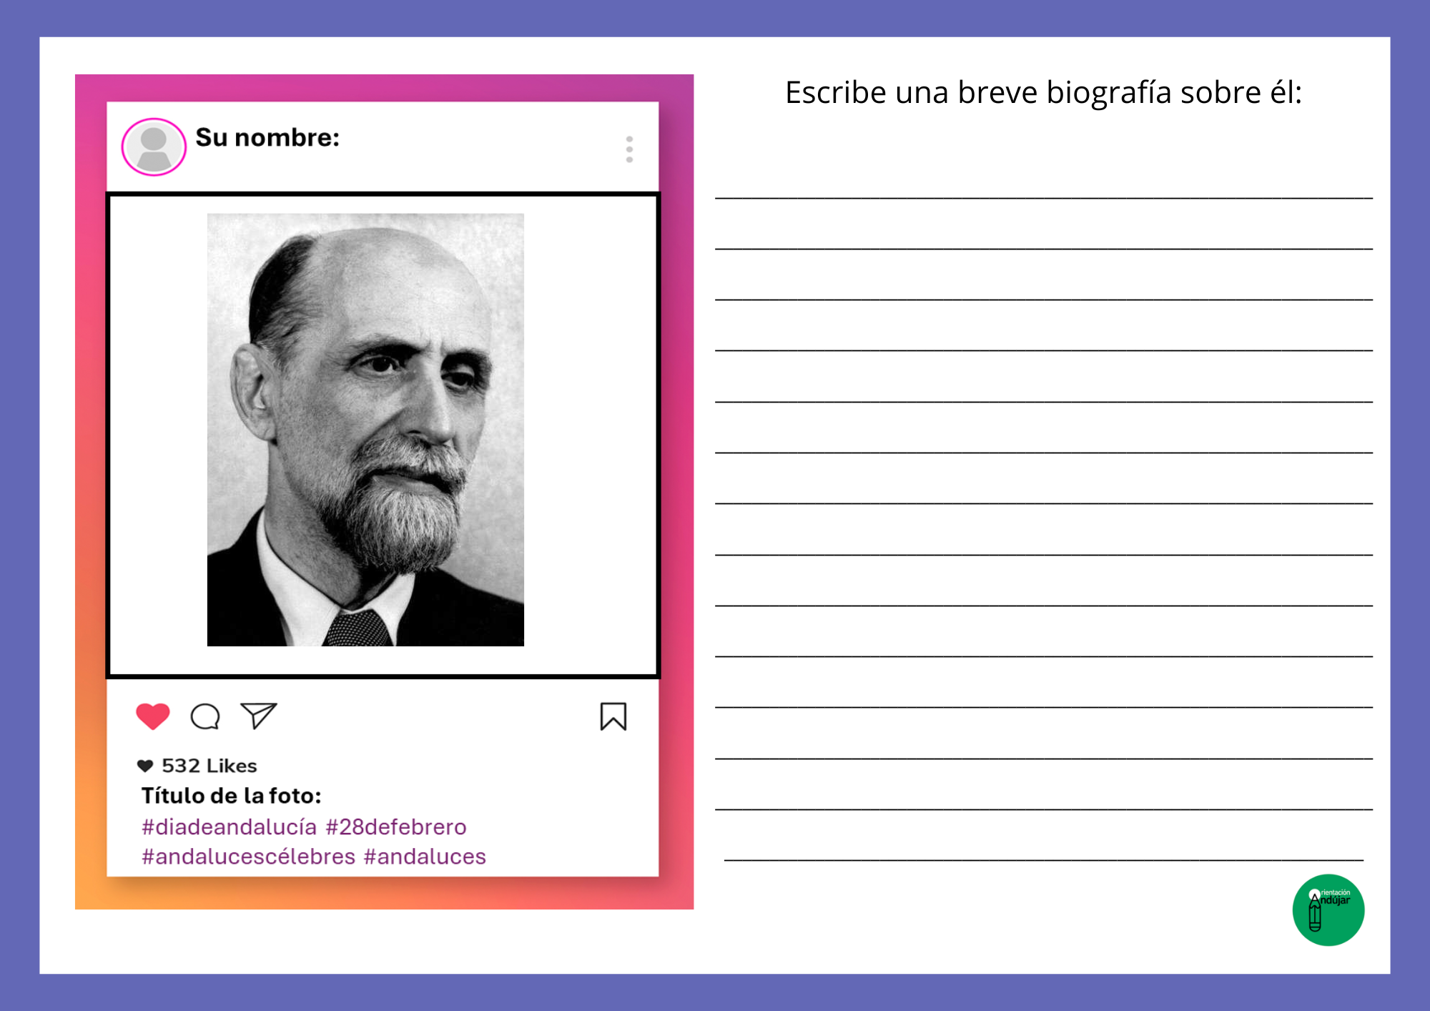Click the #diadeandalucía hashtag
Image resolution: width=1430 pixels, height=1011 pixels.
pos(229,827)
